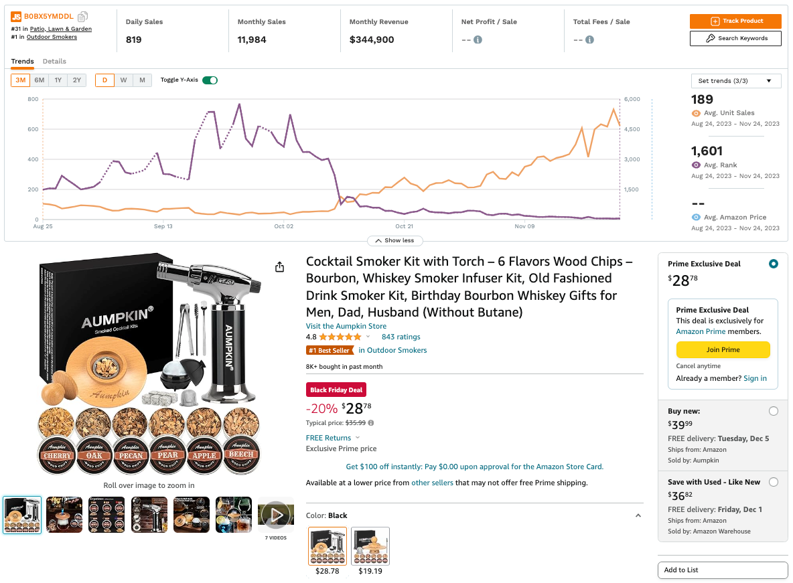The width and height of the screenshot is (793, 583).
Task: Select the Buy new radio button
Action: click(x=774, y=411)
